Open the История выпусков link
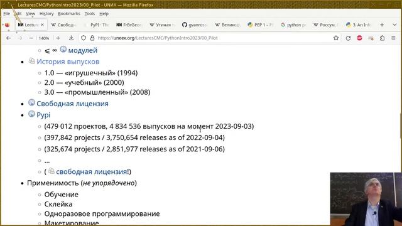 (x=68, y=62)
